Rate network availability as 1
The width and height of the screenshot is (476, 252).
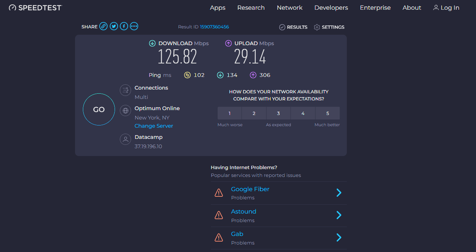[230, 113]
